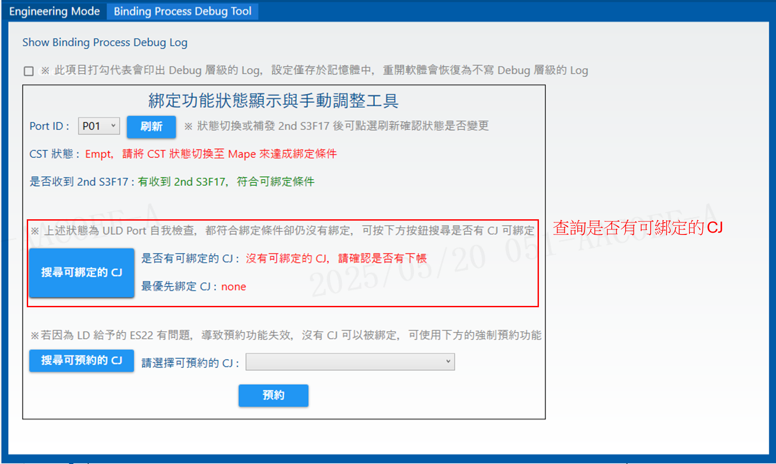
Task: Click the 綁定功能狀態顯示與手動調整工具 title
Action: tap(274, 100)
